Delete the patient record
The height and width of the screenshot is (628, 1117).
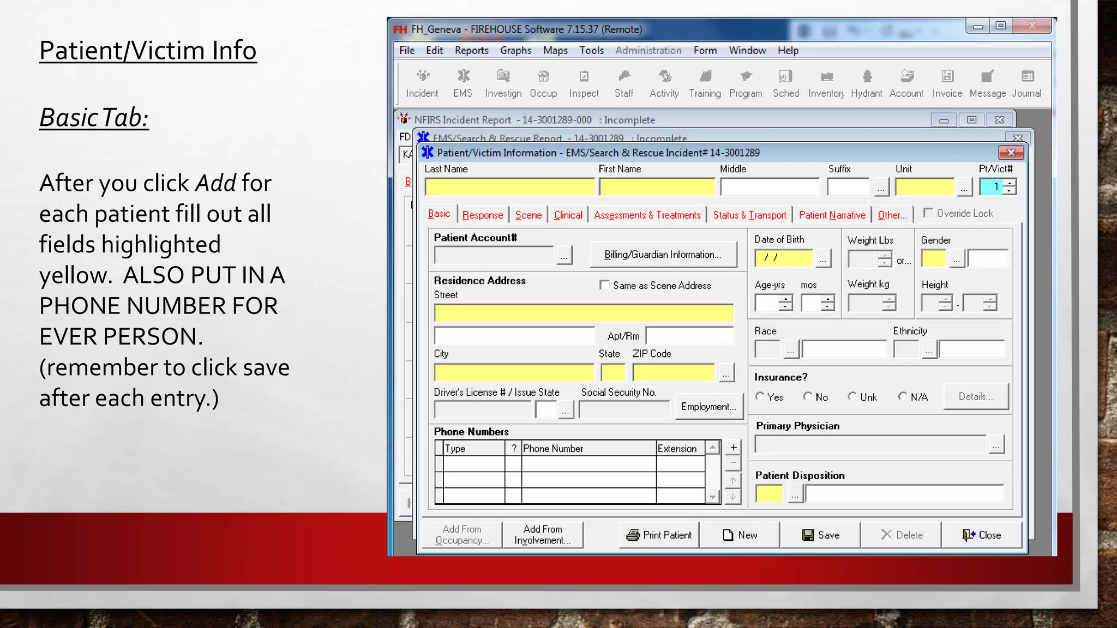[901, 535]
